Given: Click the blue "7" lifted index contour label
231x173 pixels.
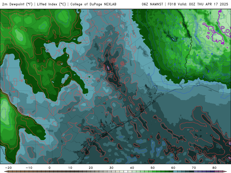Looking at the screenshot, I should point(201,20).
